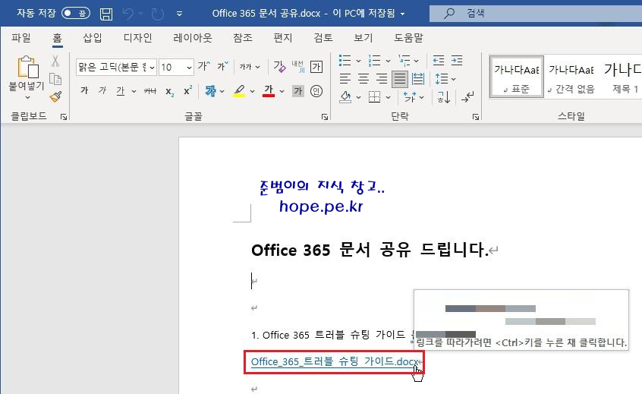Switch to the 레이아웃 tab
The height and width of the screenshot is (394, 642).
[193, 38]
